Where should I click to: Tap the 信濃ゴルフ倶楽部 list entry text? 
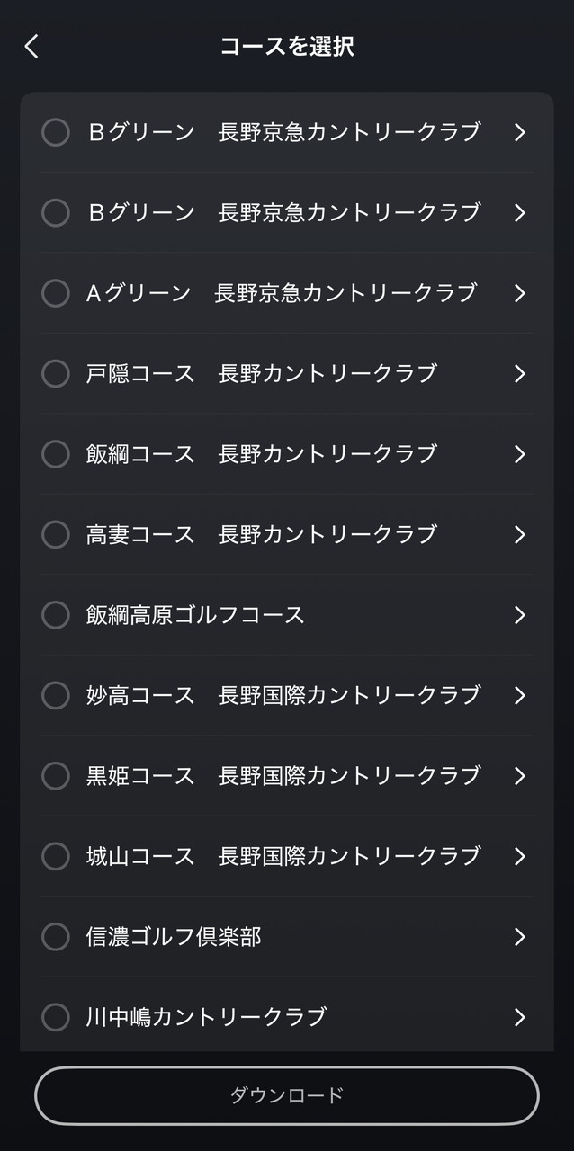[174, 937]
